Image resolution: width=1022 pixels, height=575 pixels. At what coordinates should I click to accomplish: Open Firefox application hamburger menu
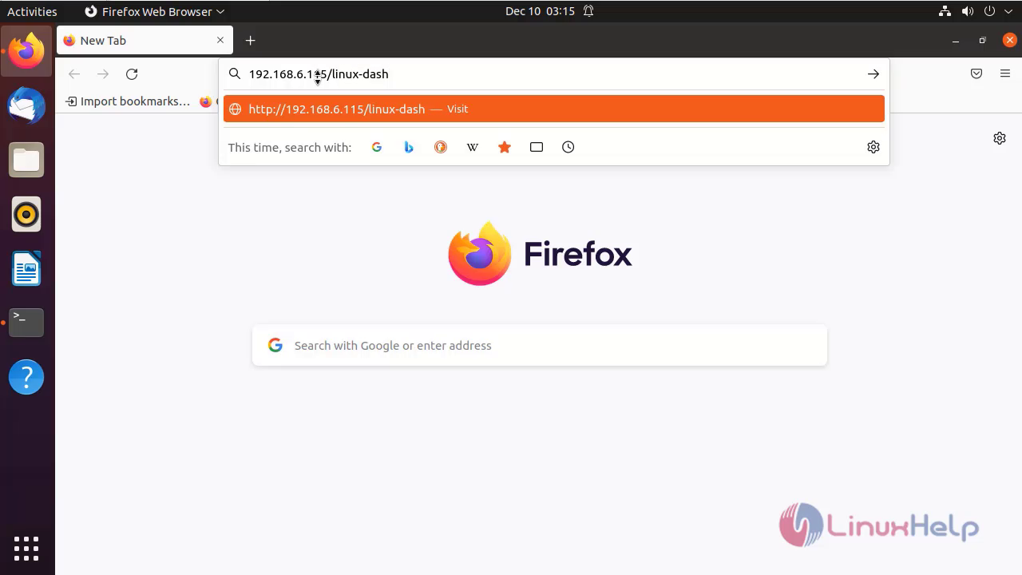click(x=1005, y=73)
